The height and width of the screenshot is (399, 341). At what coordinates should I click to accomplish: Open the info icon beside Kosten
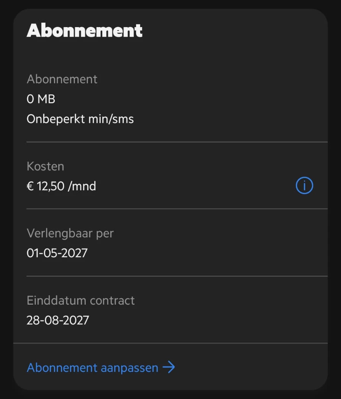(x=304, y=186)
